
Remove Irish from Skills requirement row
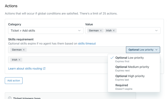point(19,60)
